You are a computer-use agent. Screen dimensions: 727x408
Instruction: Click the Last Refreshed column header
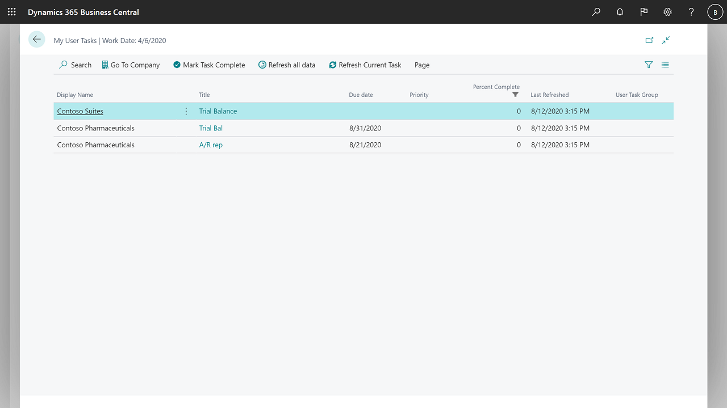pyautogui.click(x=549, y=95)
